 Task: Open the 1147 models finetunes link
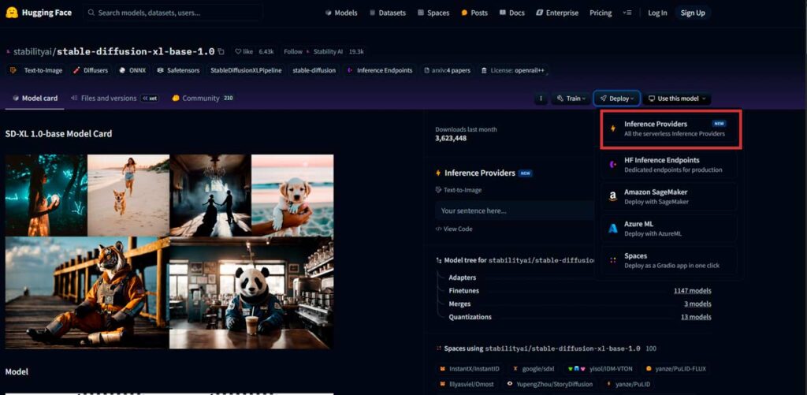[x=692, y=290]
